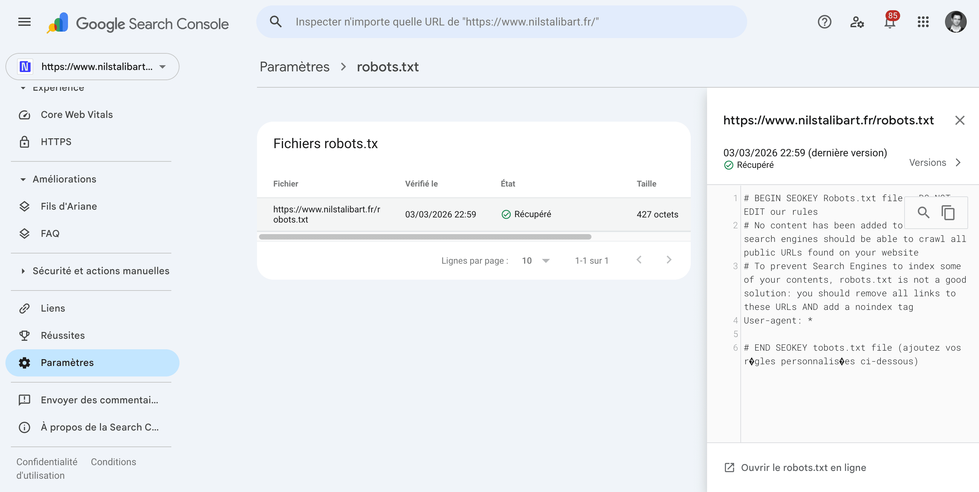Copy the robots.txt content
Screen dimensions: 979x492
click(948, 212)
